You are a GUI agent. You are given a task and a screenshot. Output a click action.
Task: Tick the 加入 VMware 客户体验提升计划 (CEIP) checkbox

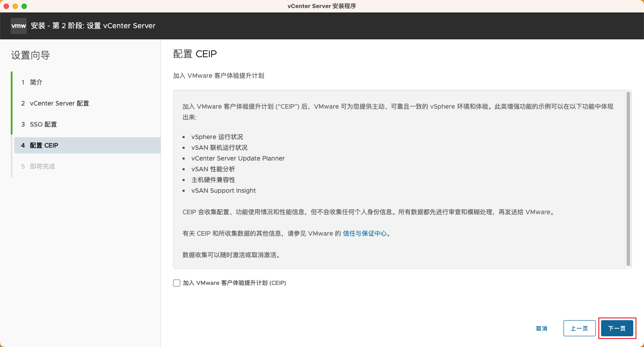click(x=177, y=283)
